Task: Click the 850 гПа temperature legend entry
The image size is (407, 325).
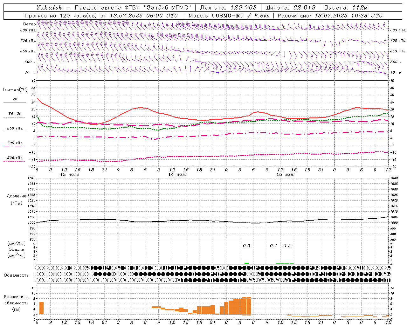Action: point(15,129)
